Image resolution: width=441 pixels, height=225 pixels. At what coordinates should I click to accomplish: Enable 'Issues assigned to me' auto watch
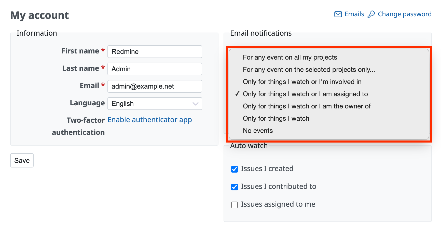235,205
